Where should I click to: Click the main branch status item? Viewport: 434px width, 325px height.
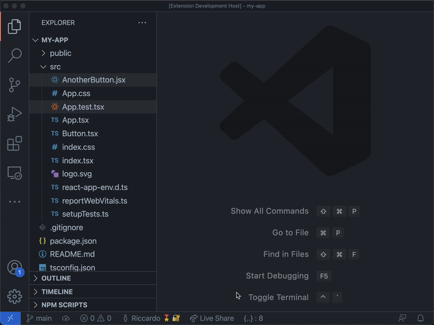click(x=39, y=318)
